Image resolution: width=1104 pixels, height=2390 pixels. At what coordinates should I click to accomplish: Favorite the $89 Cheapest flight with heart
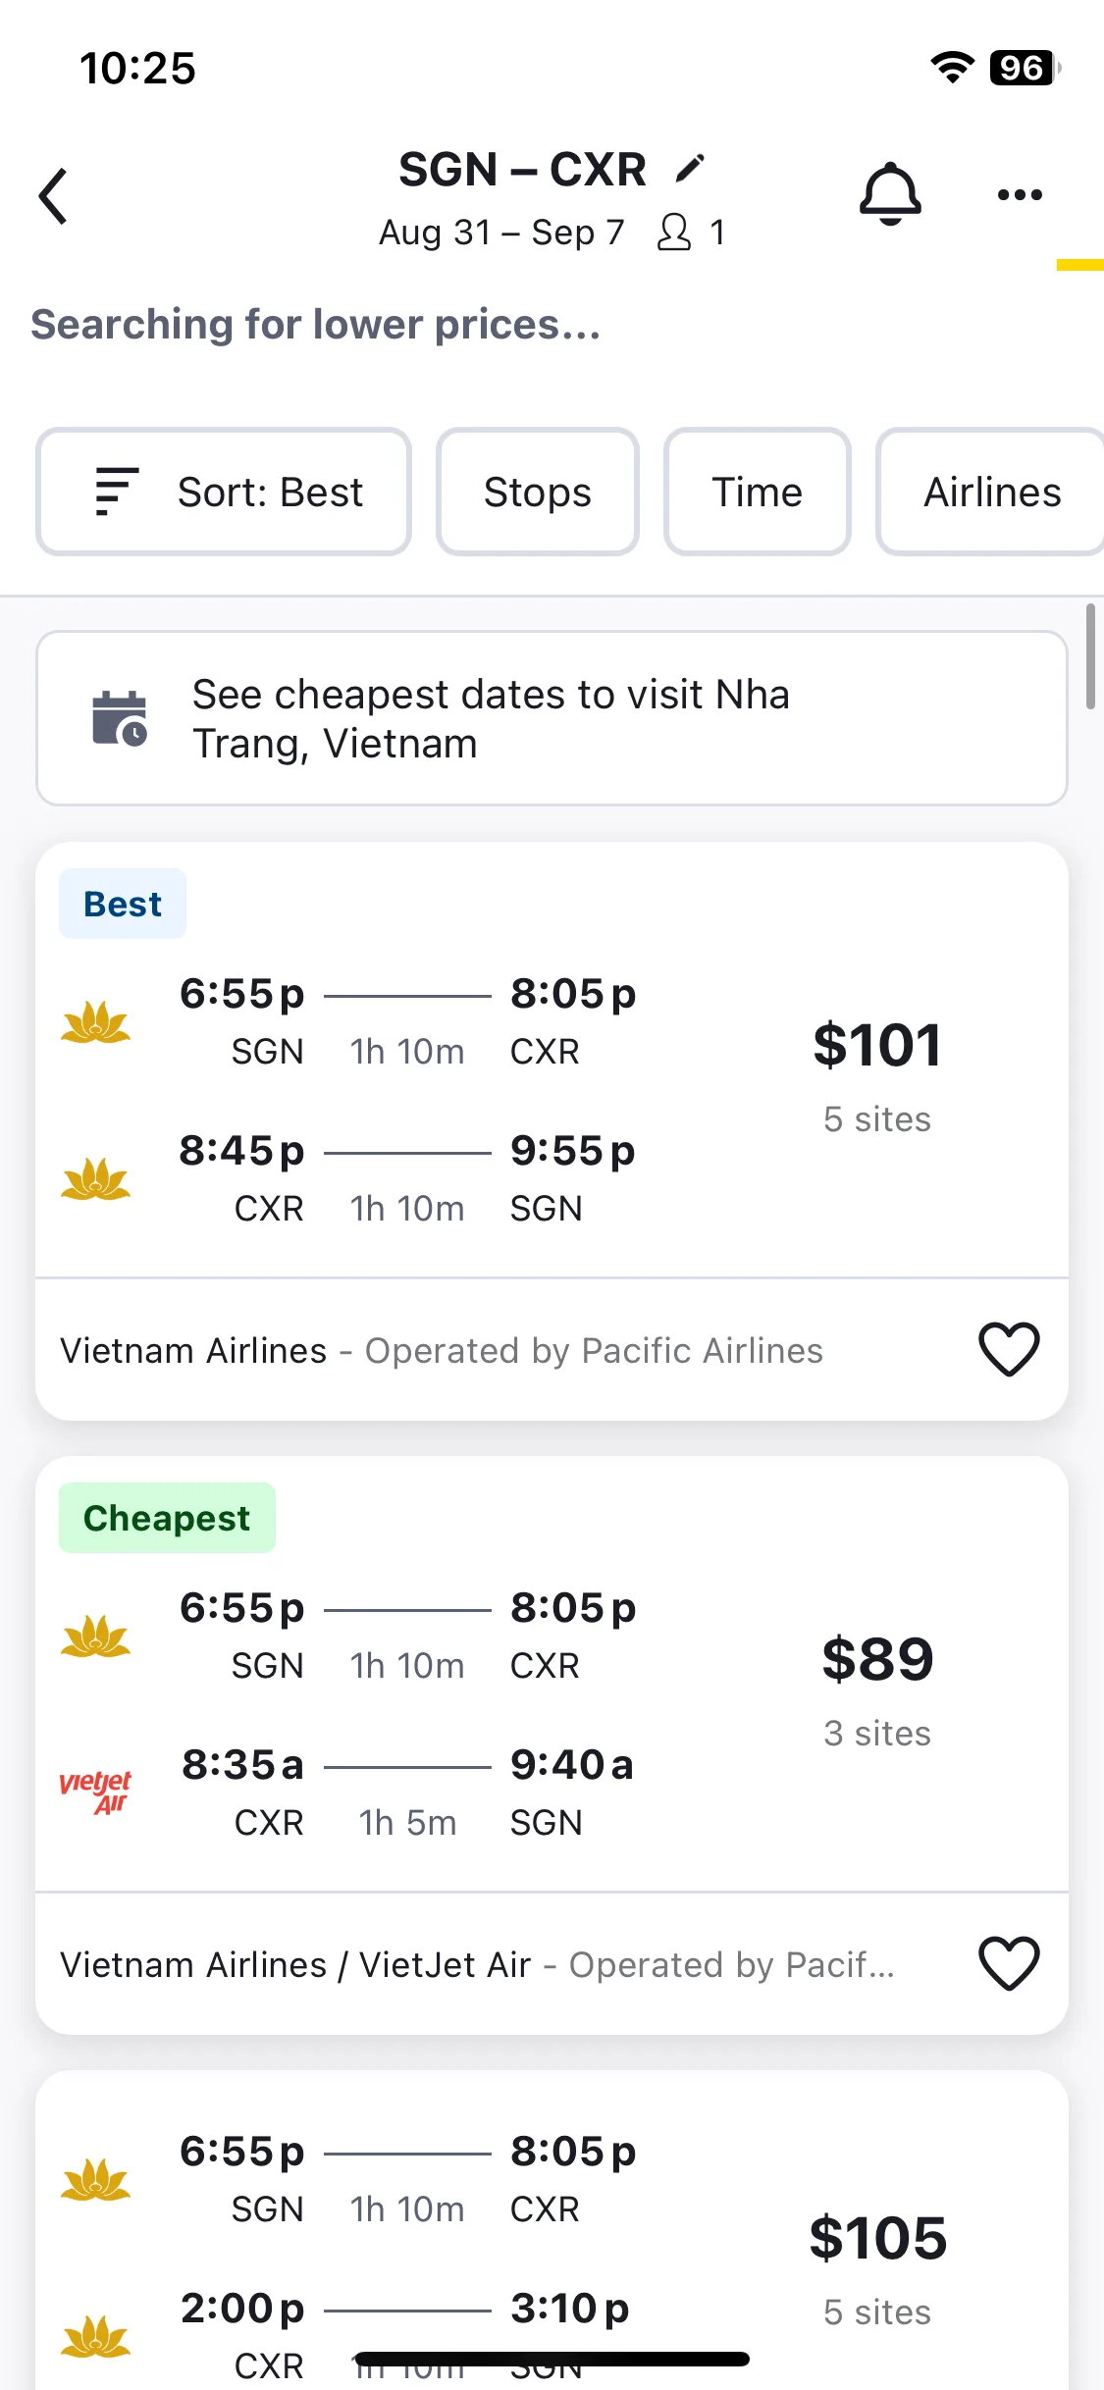coord(1009,1963)
